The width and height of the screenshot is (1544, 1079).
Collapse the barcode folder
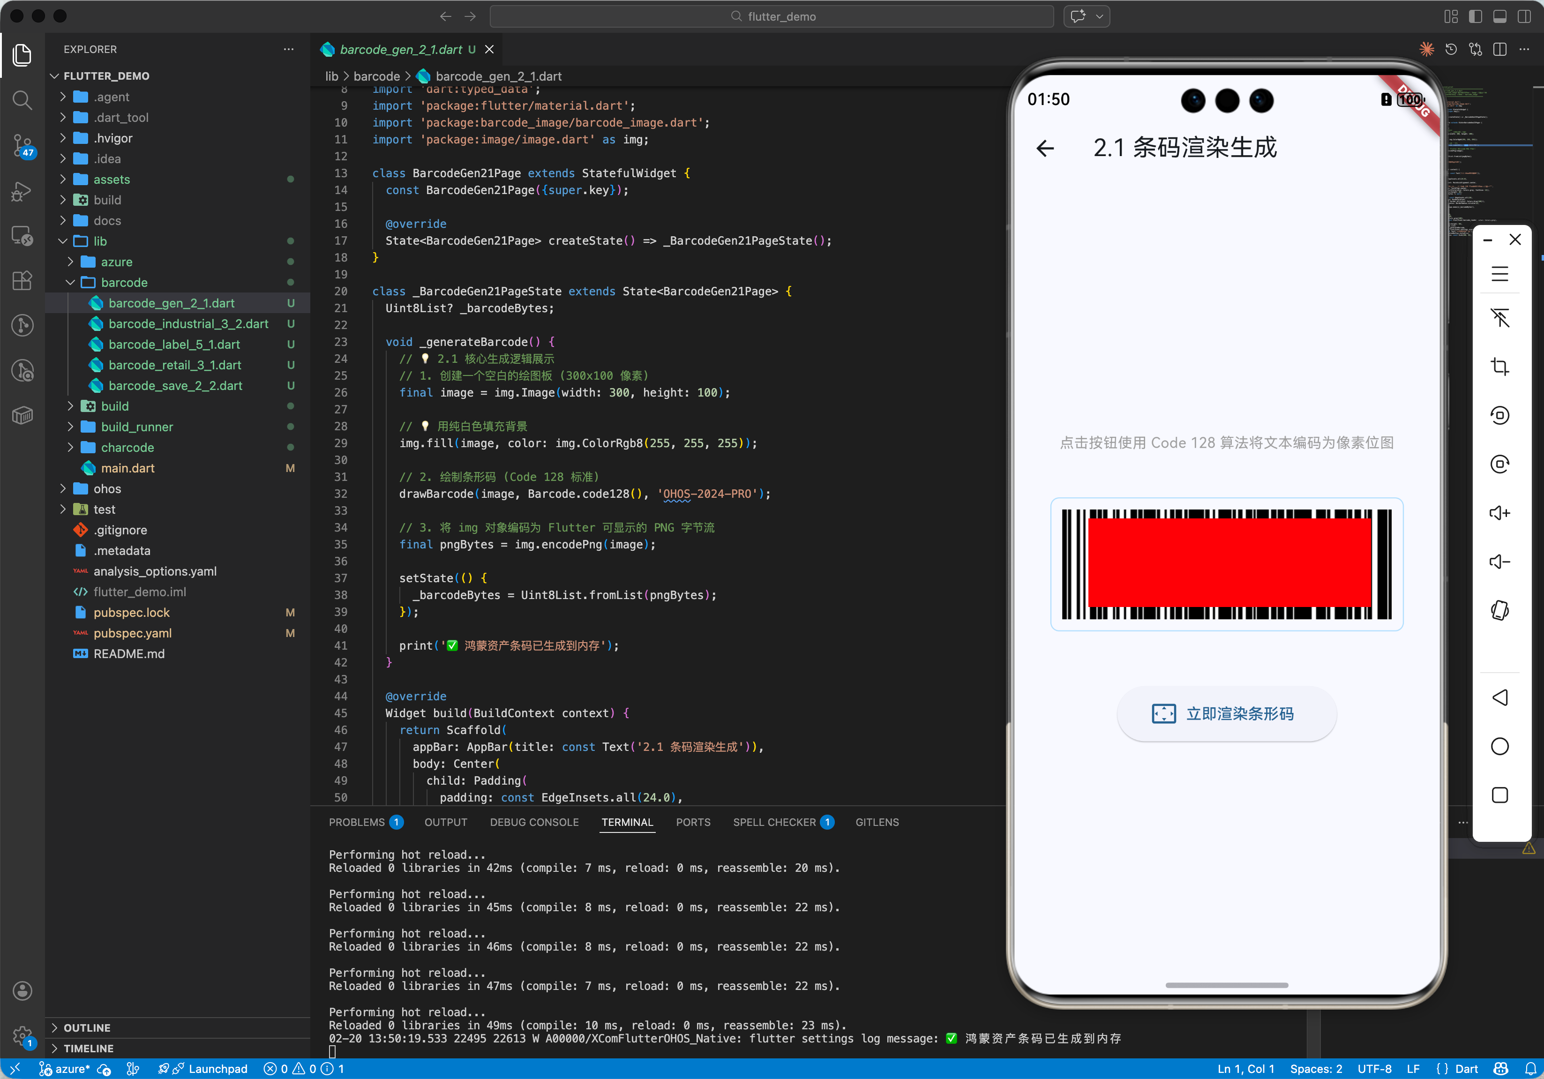click(x=124, y=282)
